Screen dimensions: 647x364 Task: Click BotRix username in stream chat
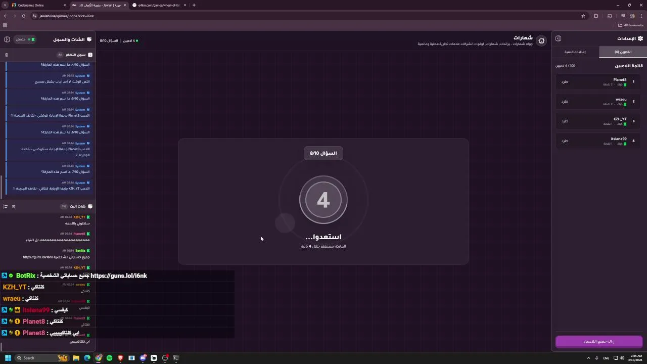tap(80, 251)
